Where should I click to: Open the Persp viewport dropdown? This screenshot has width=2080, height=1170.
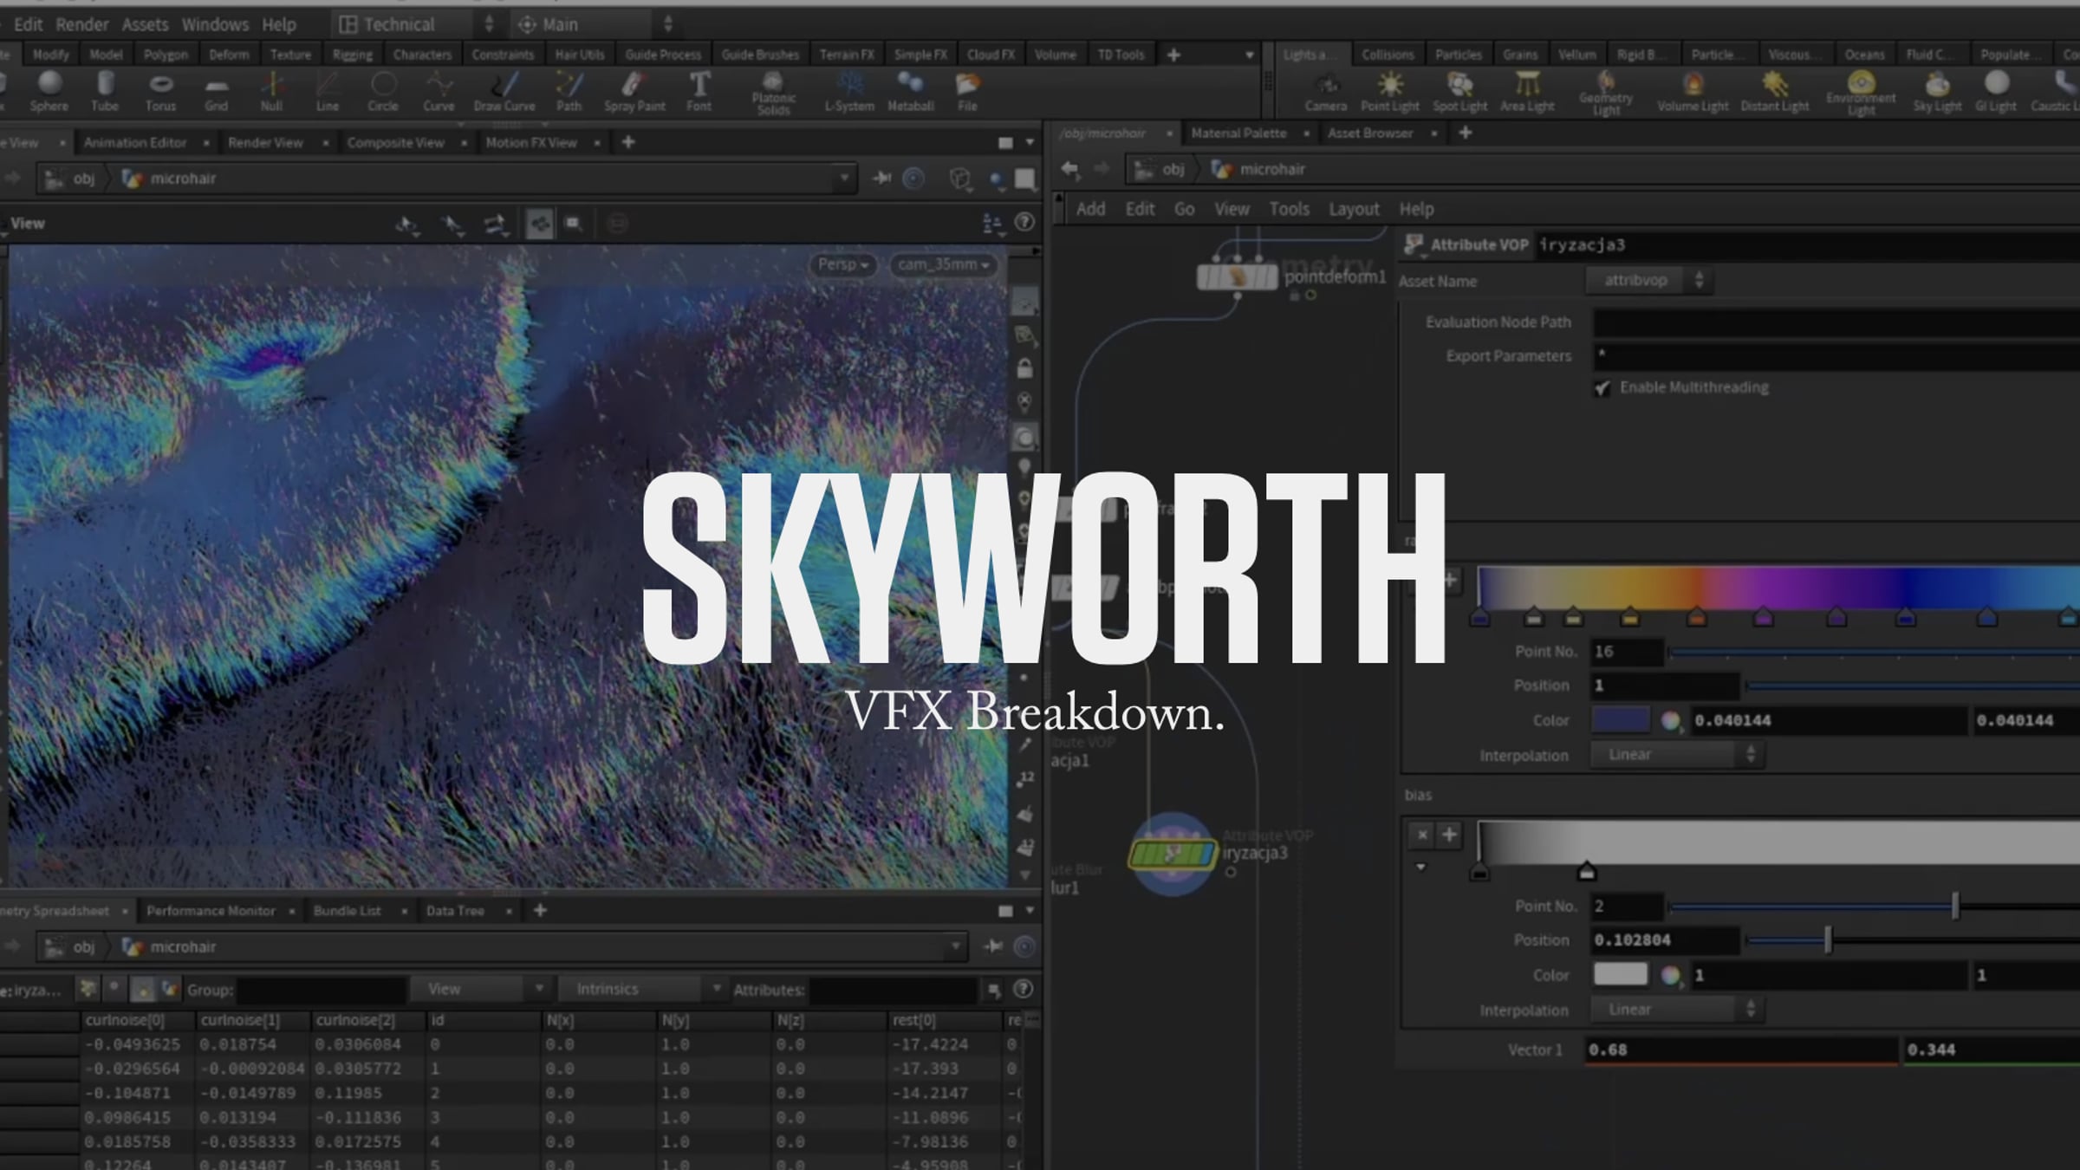[x=842, y=264]
